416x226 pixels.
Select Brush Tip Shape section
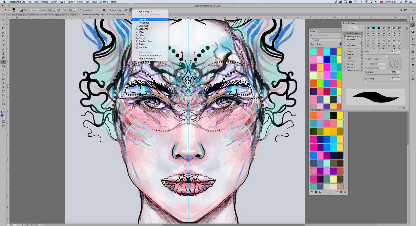pyautogui.click(x=353, y=33)
